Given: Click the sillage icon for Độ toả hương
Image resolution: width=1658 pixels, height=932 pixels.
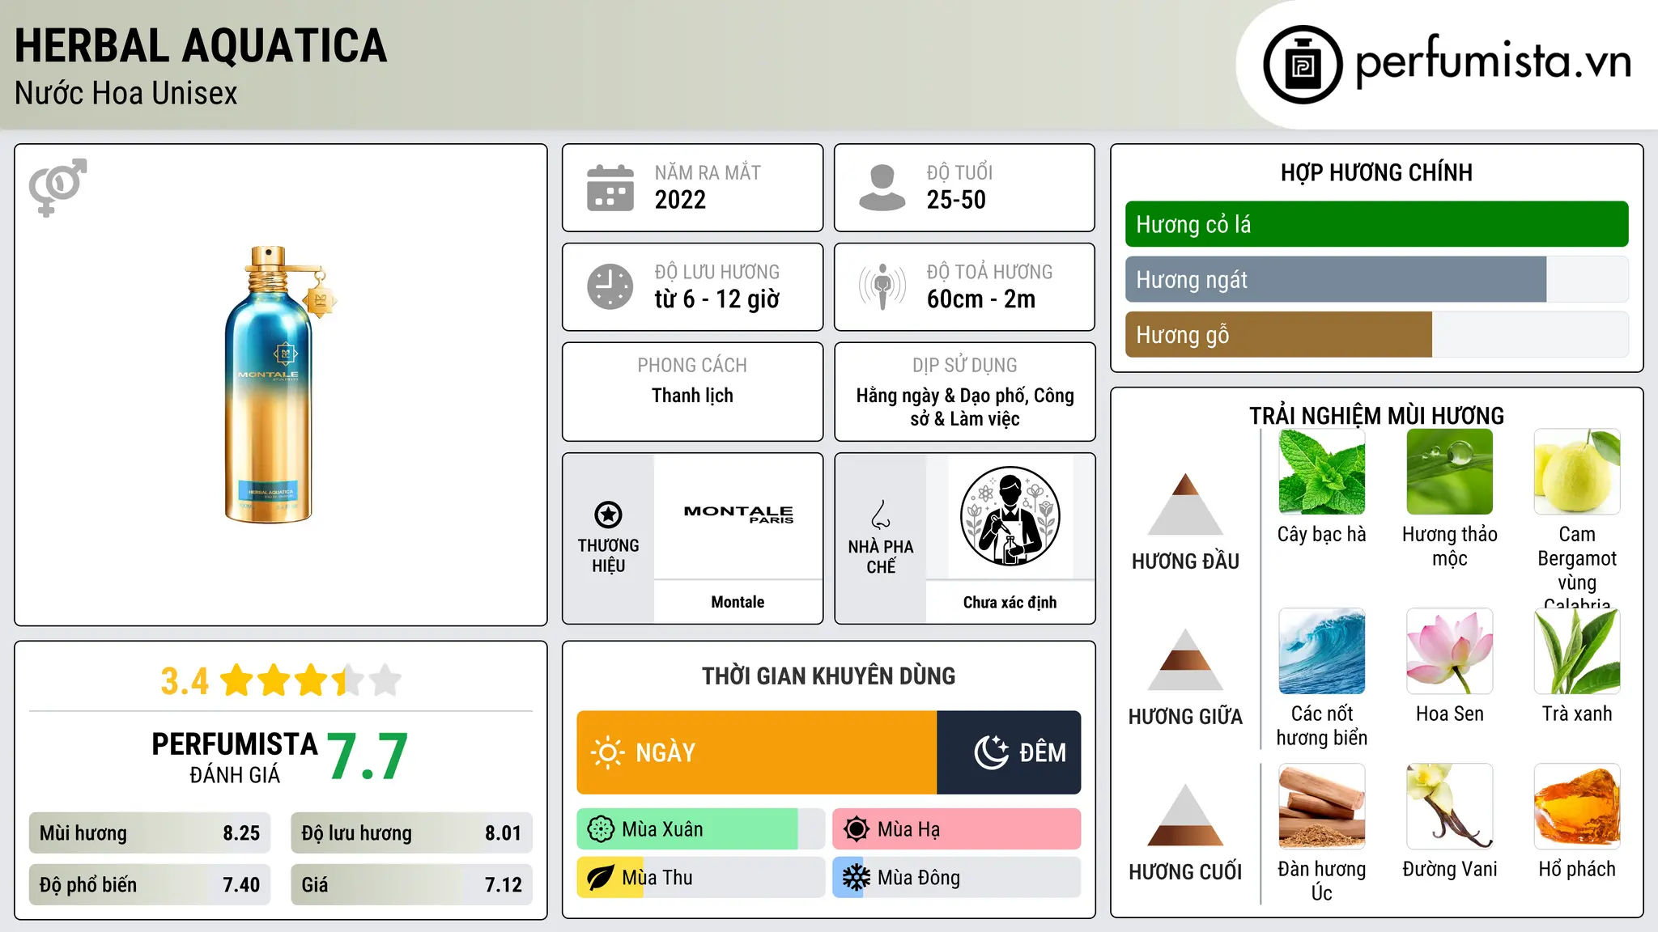Looking at the screenshot, I should (882, 286).
